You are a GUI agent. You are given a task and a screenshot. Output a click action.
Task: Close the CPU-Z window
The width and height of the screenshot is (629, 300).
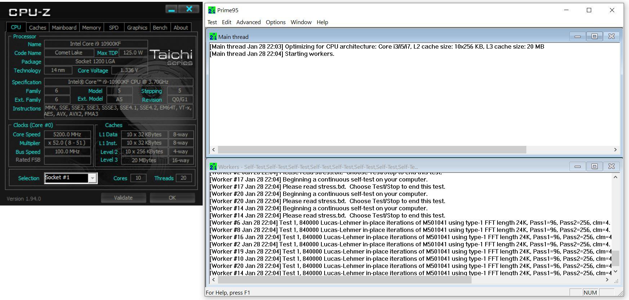click(189, 9)
